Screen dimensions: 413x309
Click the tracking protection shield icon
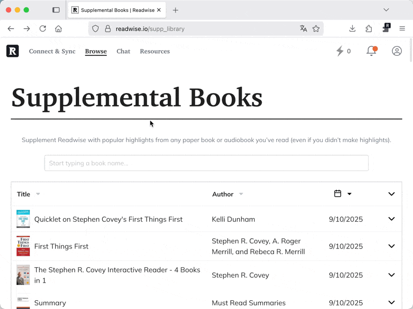[x=95, y=29]
